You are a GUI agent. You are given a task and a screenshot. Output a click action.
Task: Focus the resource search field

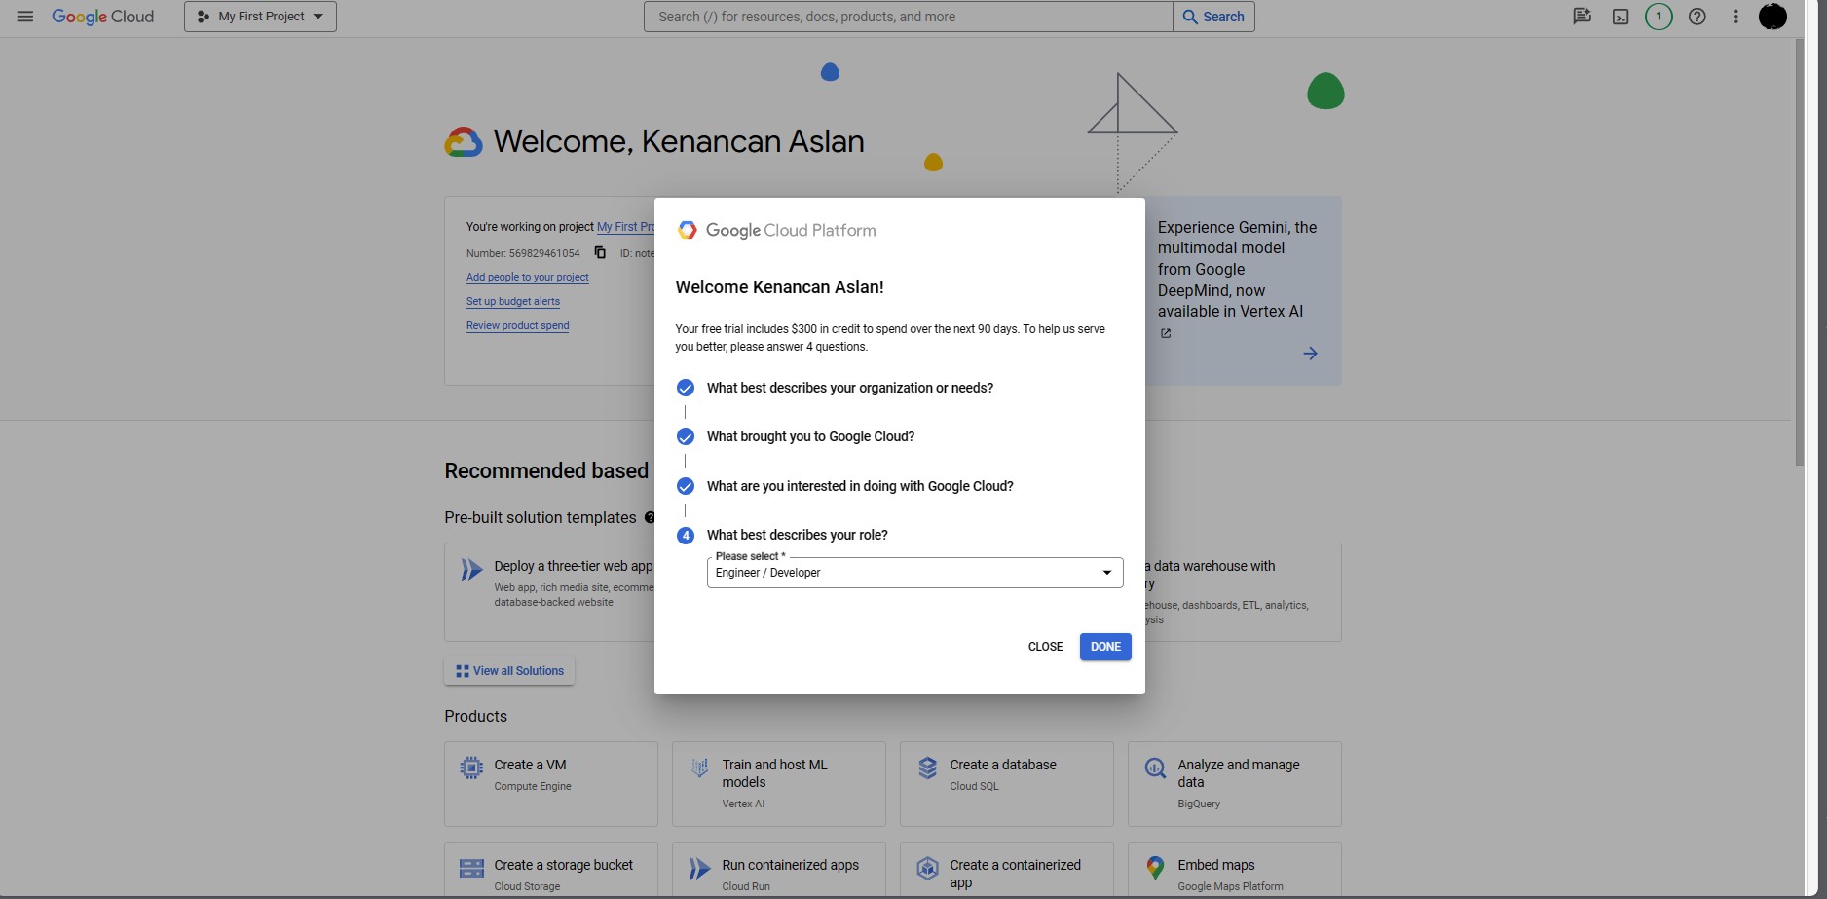[908, 17]
